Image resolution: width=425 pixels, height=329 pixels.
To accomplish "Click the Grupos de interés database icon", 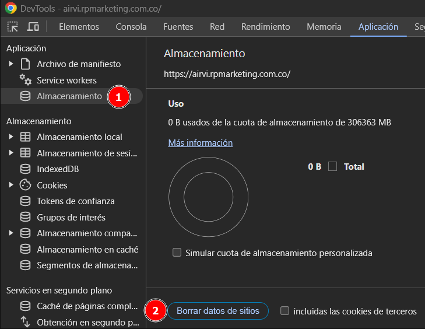I will coord(25,217).
